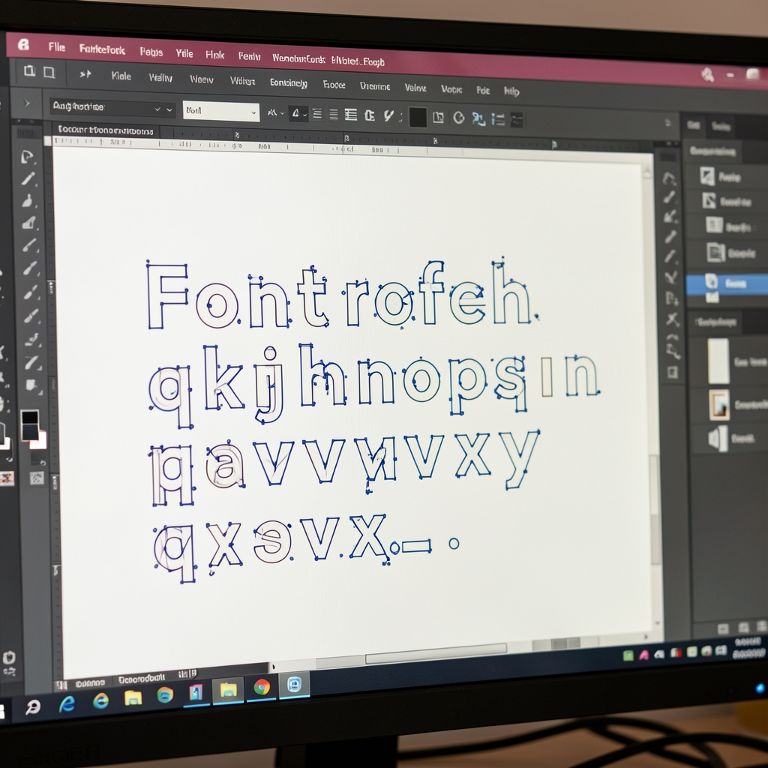
Task: Open the highlighted File Explorer taskbar button
Action: click(228, 690)
